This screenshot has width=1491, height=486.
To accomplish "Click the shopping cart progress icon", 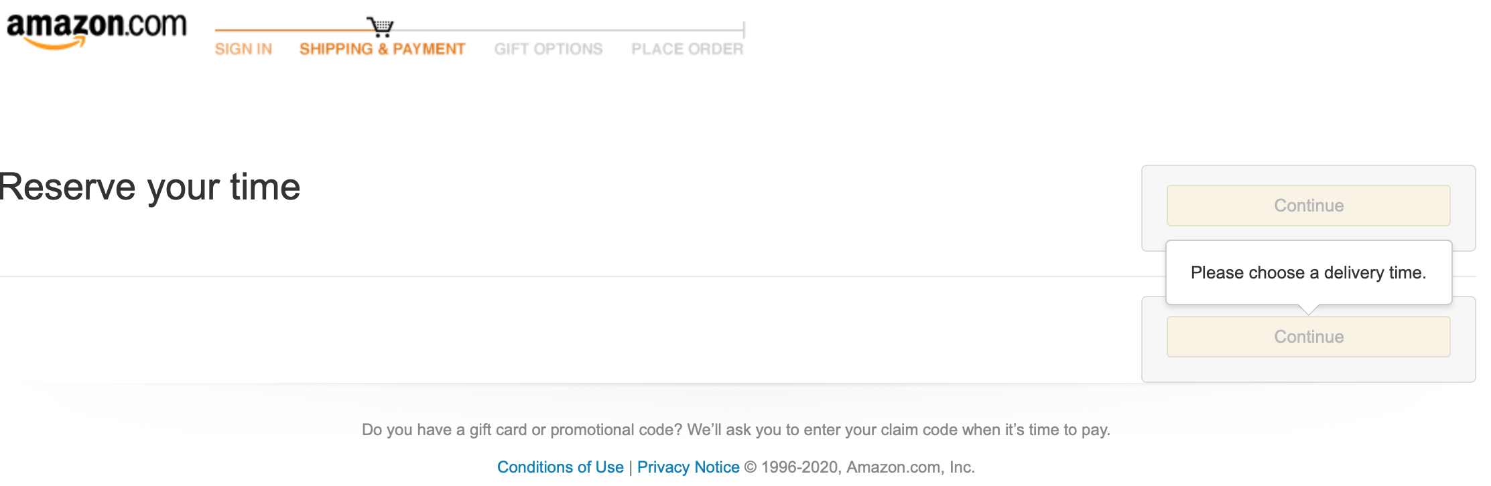I will (381, 27).
